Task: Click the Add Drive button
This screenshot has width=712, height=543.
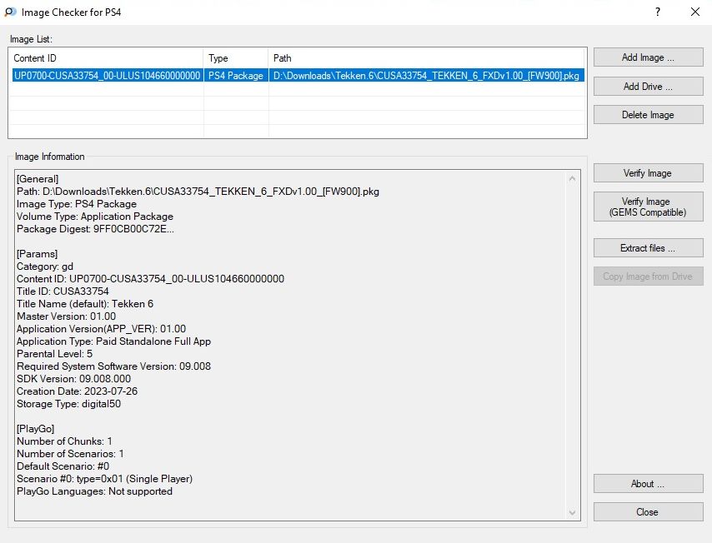Action: click(648, 86)
